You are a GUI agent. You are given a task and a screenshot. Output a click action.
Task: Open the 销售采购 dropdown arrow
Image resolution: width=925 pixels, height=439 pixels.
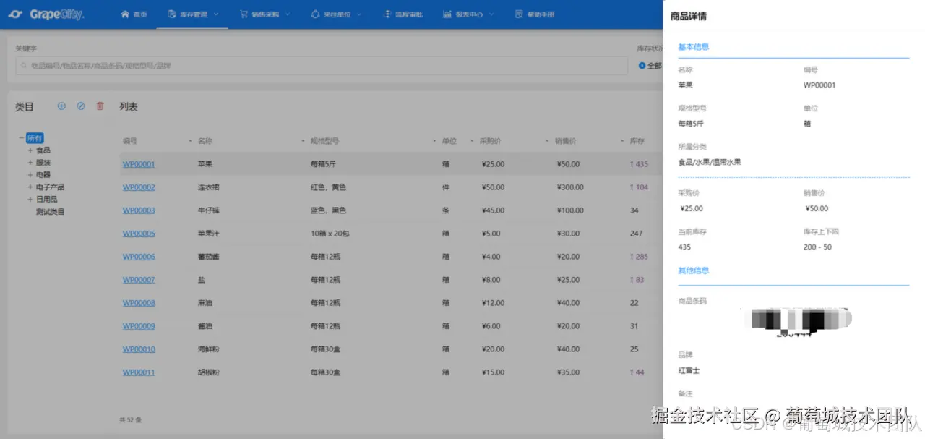click(288, 14)
